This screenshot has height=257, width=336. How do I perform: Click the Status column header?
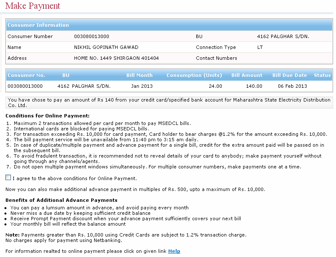click(x=322, y=75)
